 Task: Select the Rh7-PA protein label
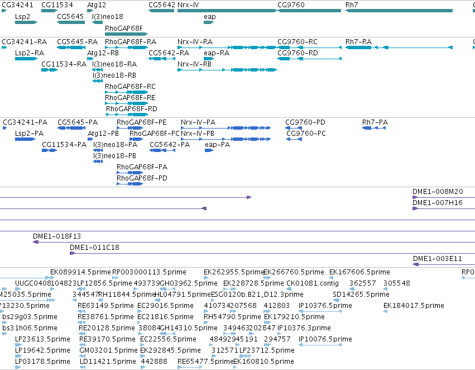coord(375,122)
